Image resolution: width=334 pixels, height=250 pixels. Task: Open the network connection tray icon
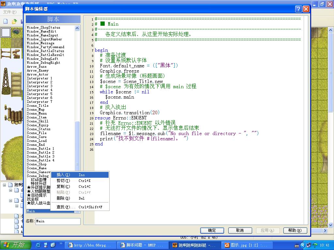[x=309, y=245]
